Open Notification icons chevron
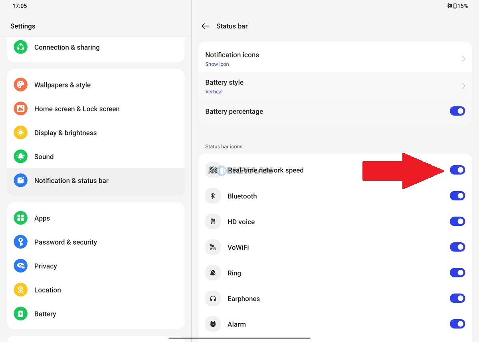Screen dimensions: 479x342 click(x=463, y=59)
